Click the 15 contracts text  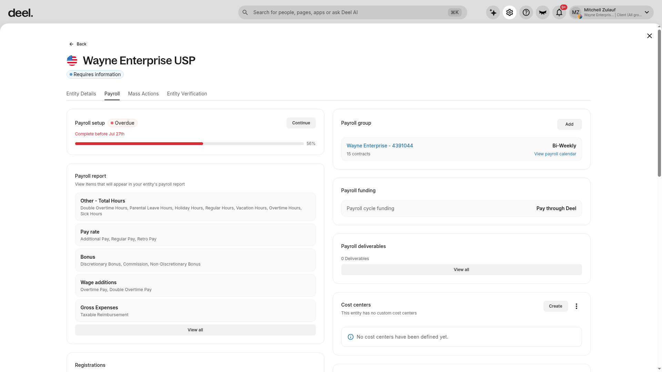[x=359, y=154]
